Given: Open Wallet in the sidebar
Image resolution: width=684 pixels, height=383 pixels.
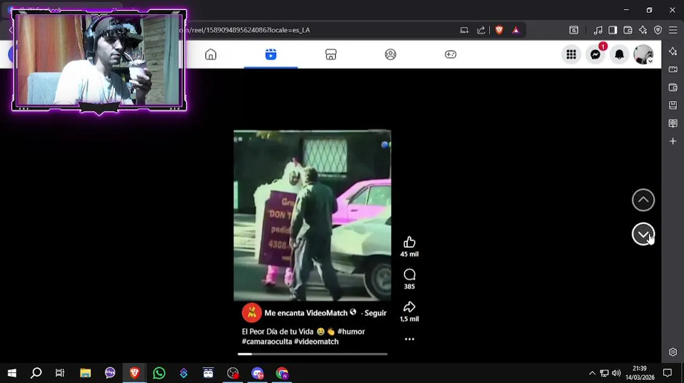Looking at the screenshot, I should [x=673, y=87].
